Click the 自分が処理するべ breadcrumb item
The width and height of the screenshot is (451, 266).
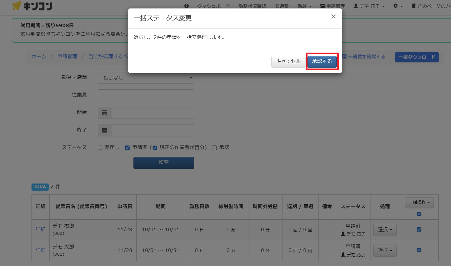108,56
